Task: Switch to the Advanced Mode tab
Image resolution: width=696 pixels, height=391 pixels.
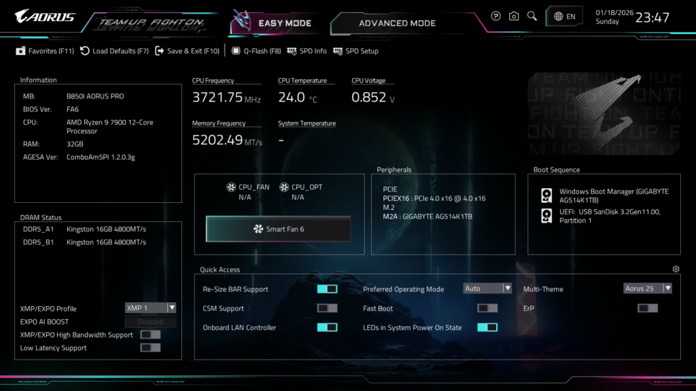Action: [397, 23]
